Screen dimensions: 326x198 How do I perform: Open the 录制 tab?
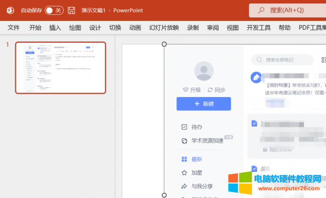pos(193,28)
